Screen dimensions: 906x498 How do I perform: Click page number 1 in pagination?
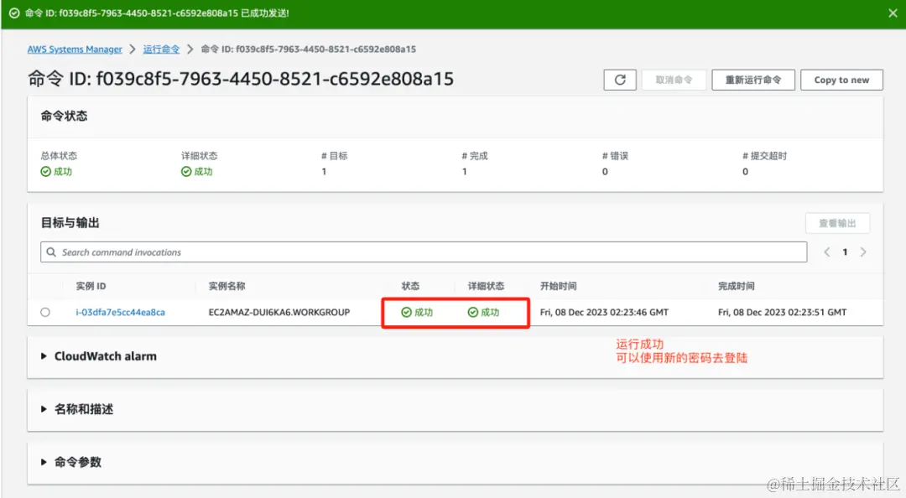(x=845, y=252)
